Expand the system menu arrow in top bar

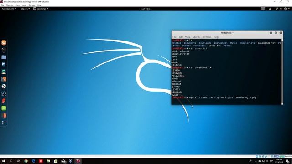[x=289, y=9]
